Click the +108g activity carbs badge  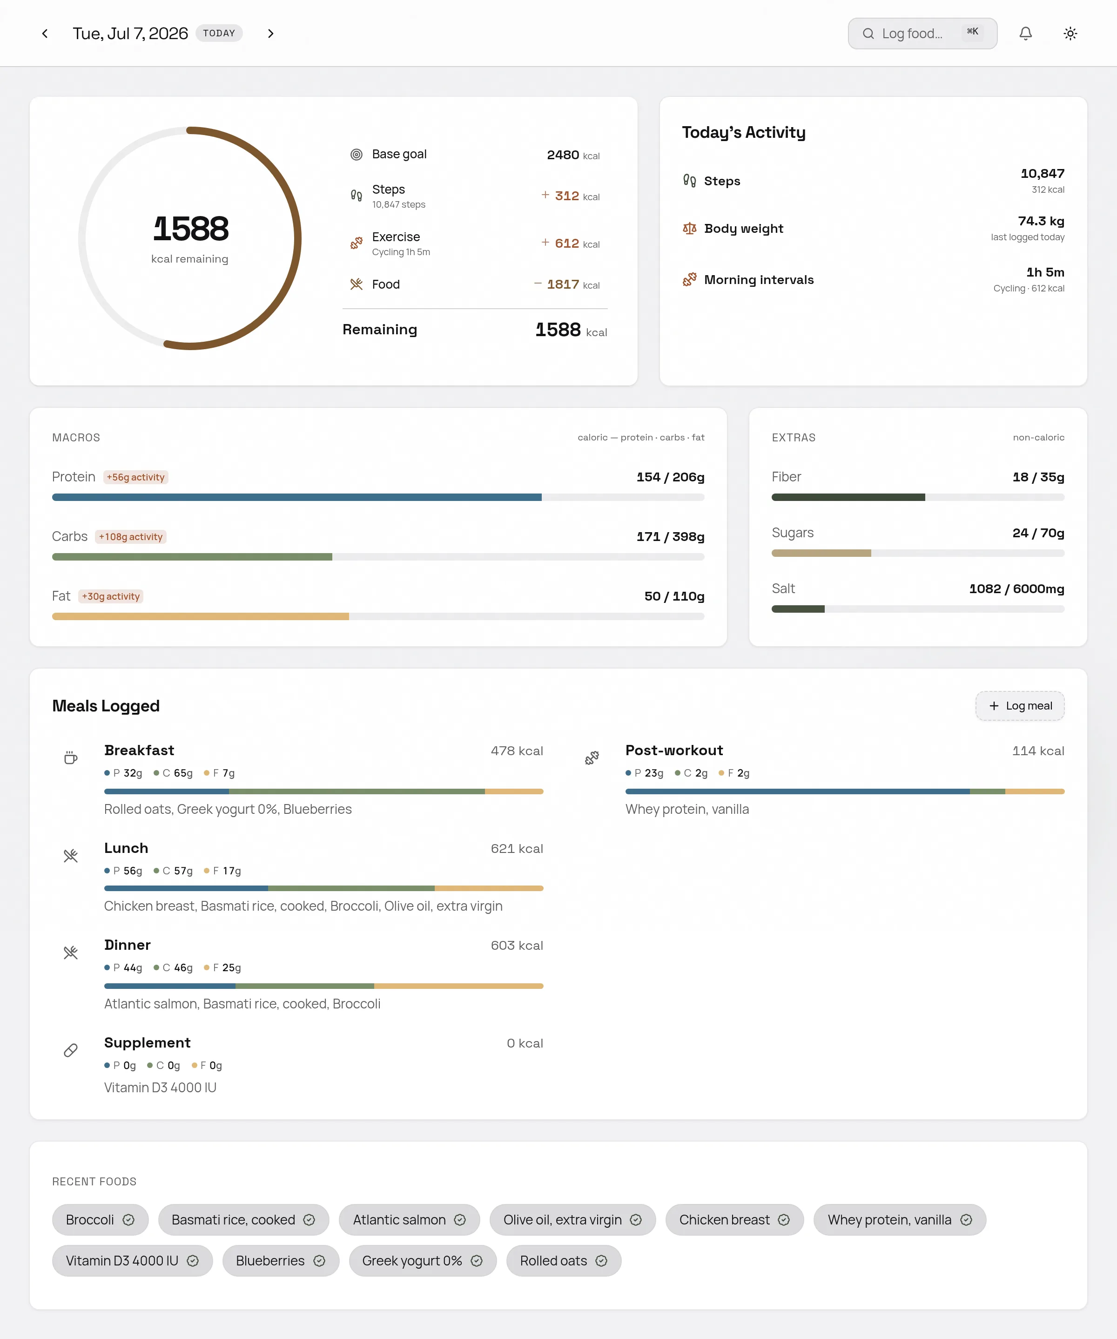coord(131,537)
